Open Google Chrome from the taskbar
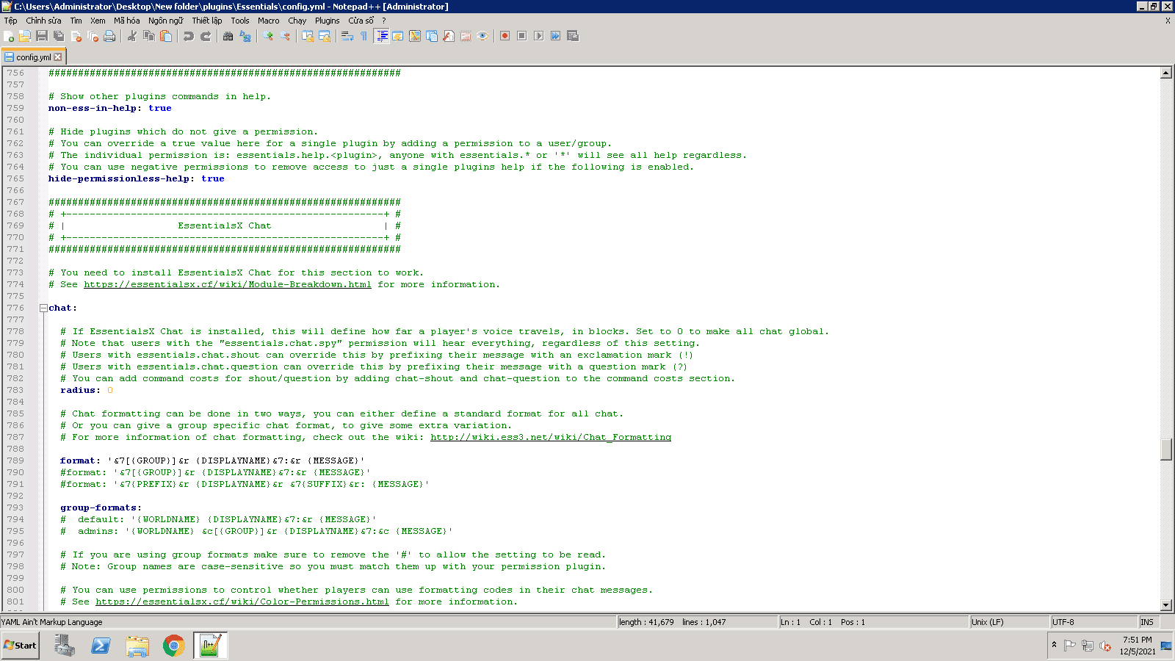Image resolution: width=1175 pixels, height=661 pixels. point(174,646)
